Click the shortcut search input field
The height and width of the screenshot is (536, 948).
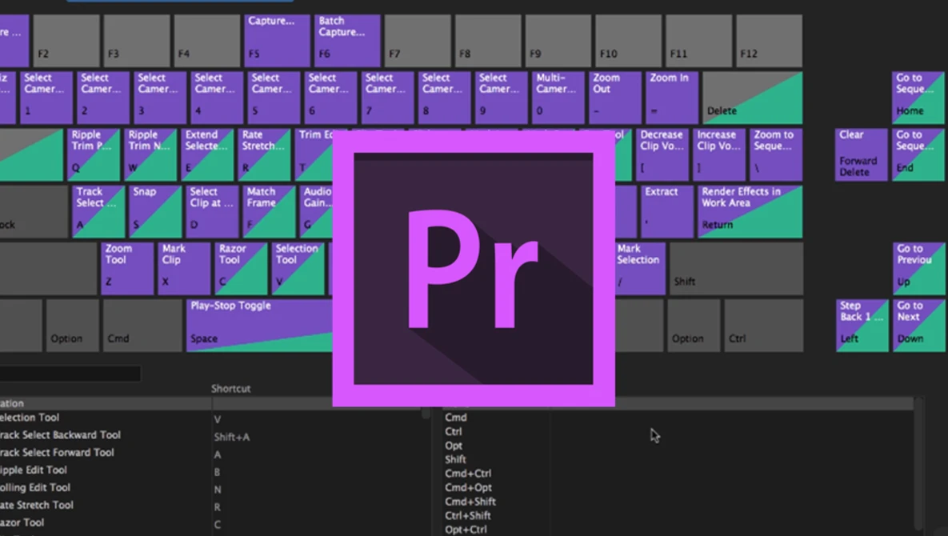click(70, 374)
